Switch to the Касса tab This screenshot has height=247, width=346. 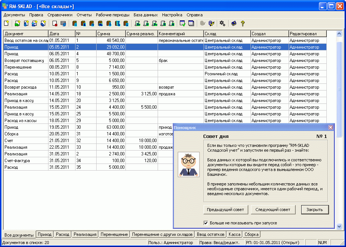point(235,234)
